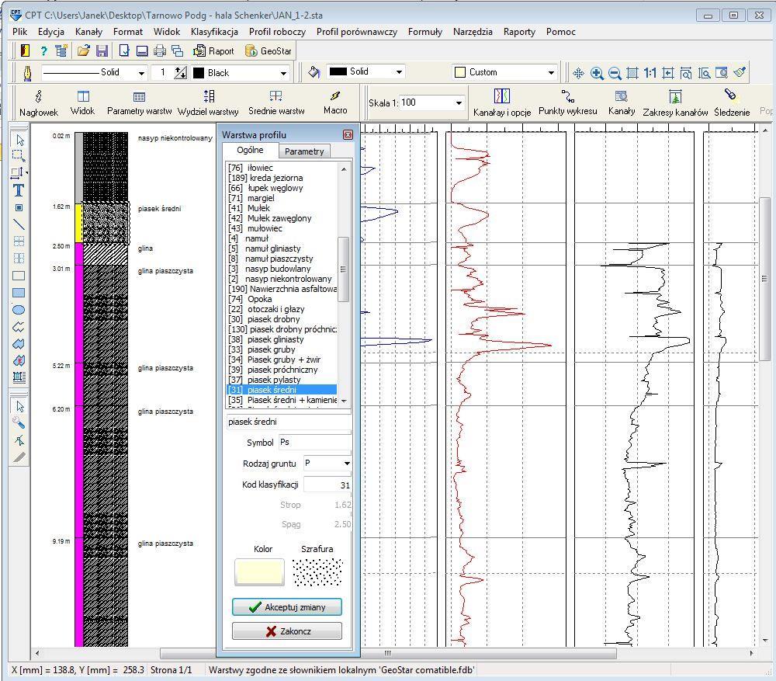Select the Srednie warstw tool

click(276, 103)
